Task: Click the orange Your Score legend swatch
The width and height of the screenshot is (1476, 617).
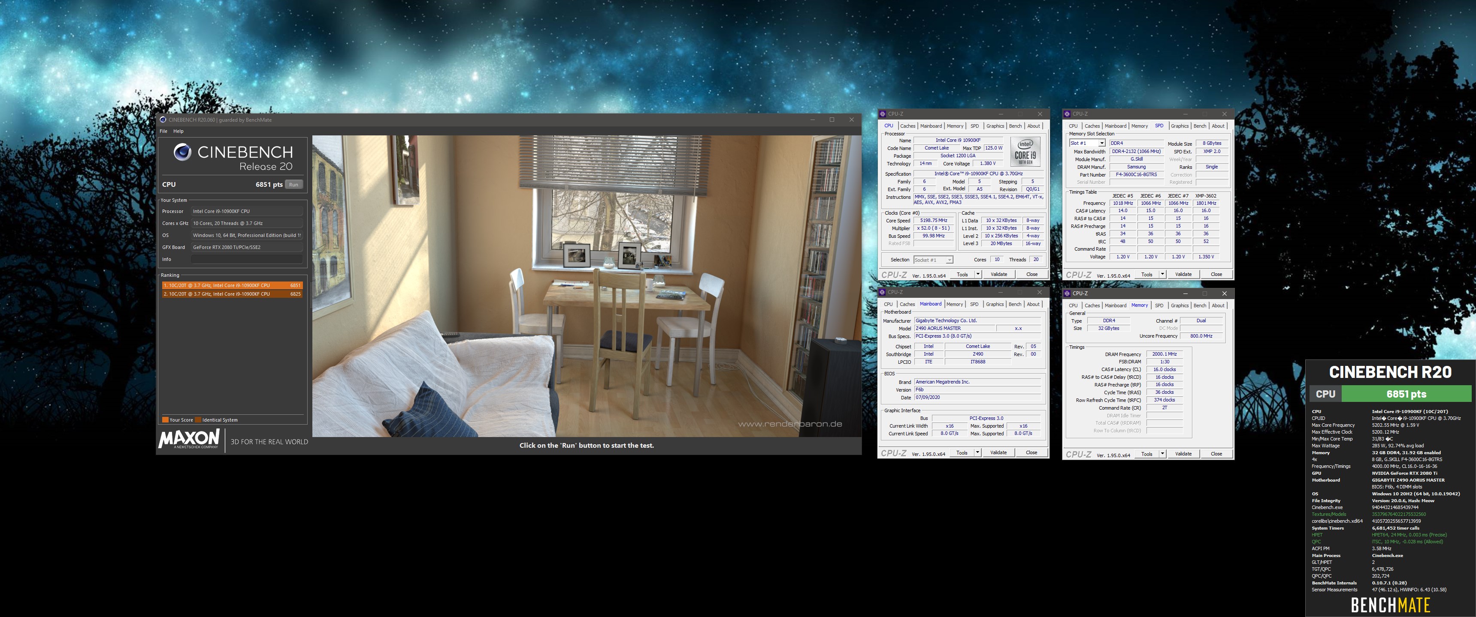Action: coord(166,420)
